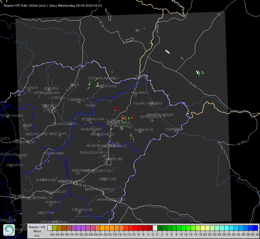The width and height of the screenshot is (260, 239).
Task: Click the TISZAVASVARI label
Action: (x=93, y=119)
